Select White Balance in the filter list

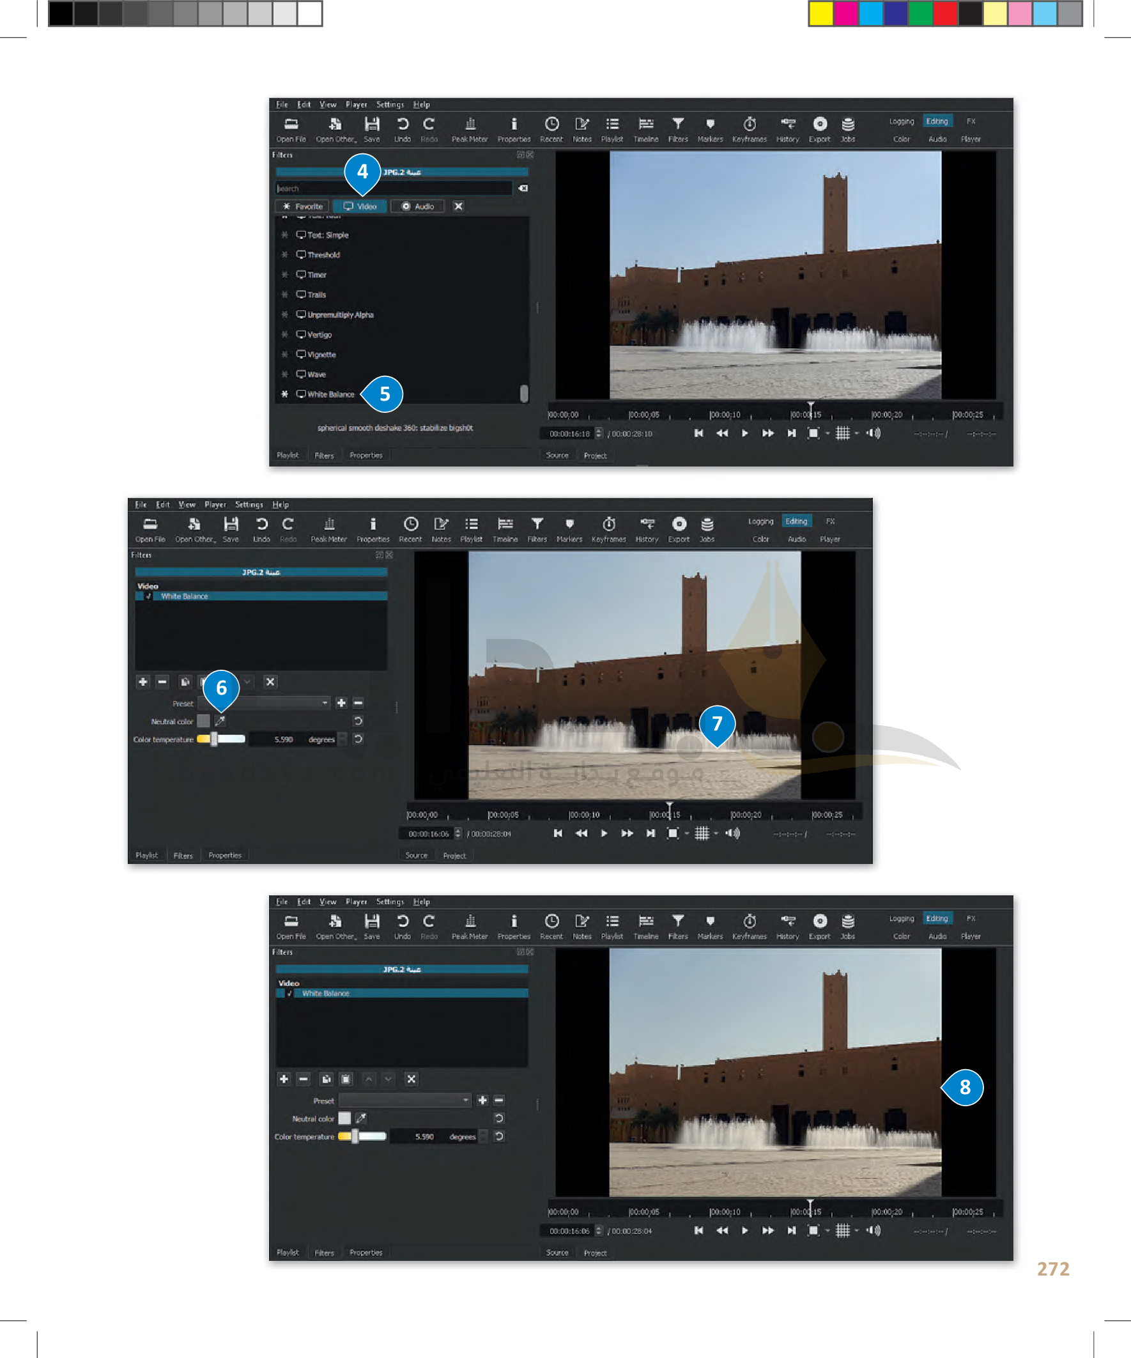pyautogui.click(x=330, y=394)
